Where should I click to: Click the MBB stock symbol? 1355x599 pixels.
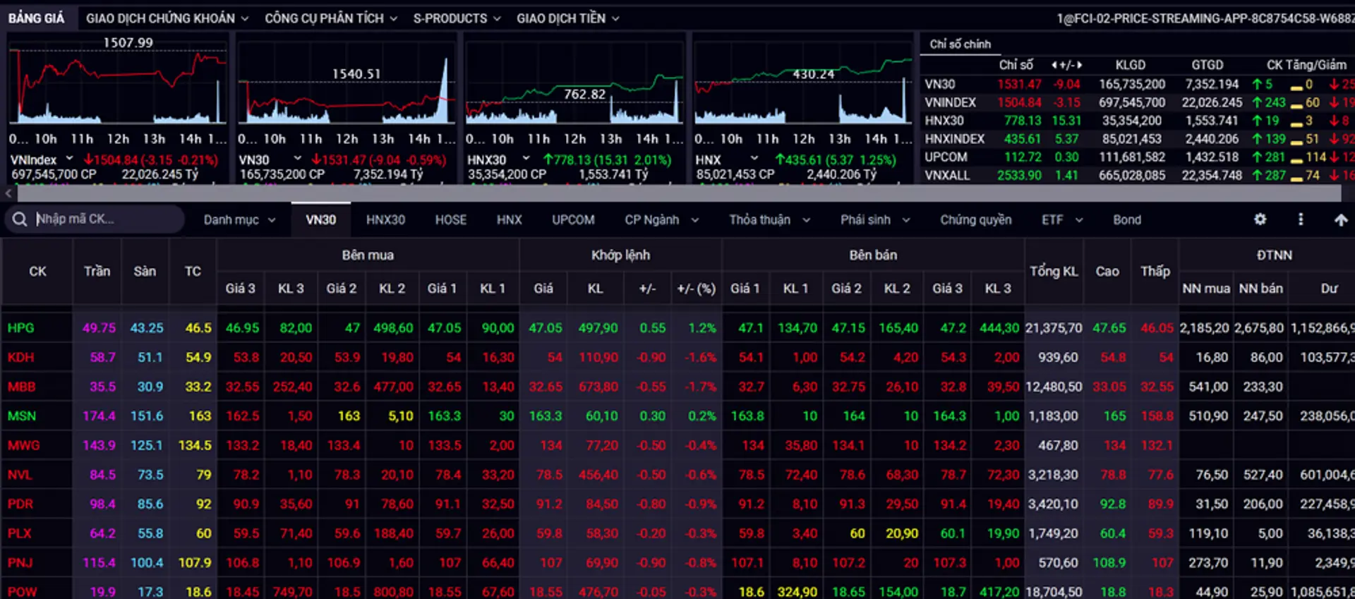[x=21, y=387]
